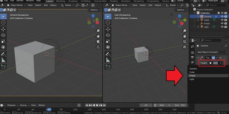Select the Move tool in Camera Perspective viewport
The image size is (229, 114).
[x=3, y=29]
